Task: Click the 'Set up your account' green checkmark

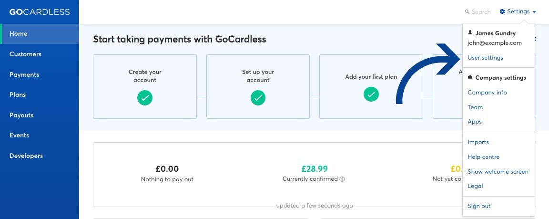Action: (x=258, y=98)
